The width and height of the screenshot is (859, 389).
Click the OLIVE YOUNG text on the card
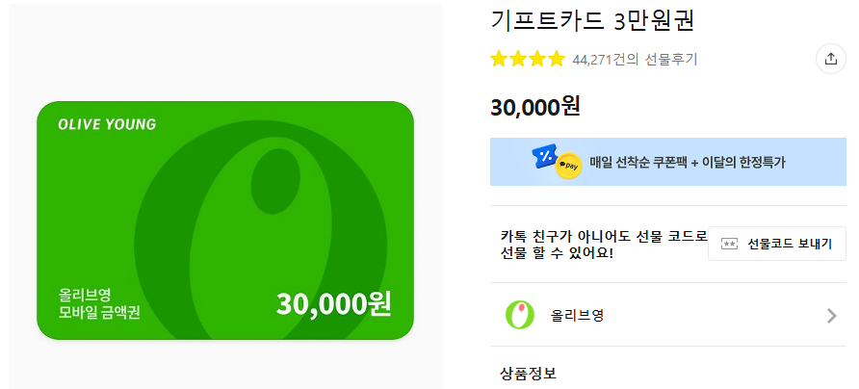point(107,124)
